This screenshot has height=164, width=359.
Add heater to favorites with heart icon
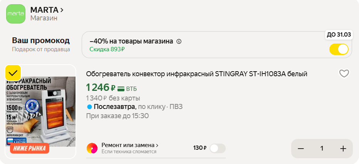click(344, 74)
